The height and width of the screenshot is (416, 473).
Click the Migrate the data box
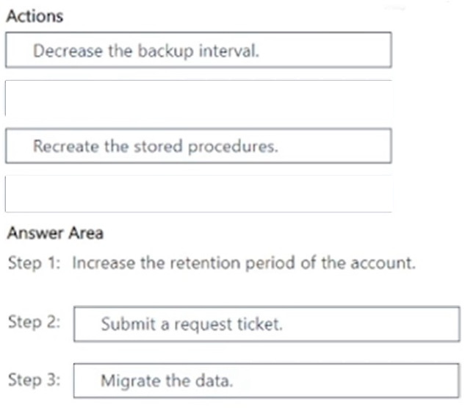(x=267, y=381)
